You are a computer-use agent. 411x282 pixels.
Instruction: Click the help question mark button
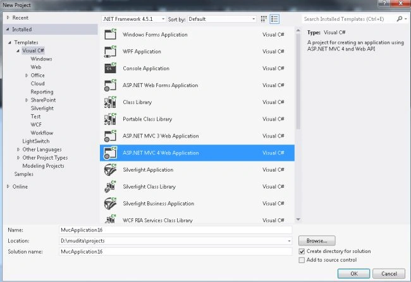point(384,3)
